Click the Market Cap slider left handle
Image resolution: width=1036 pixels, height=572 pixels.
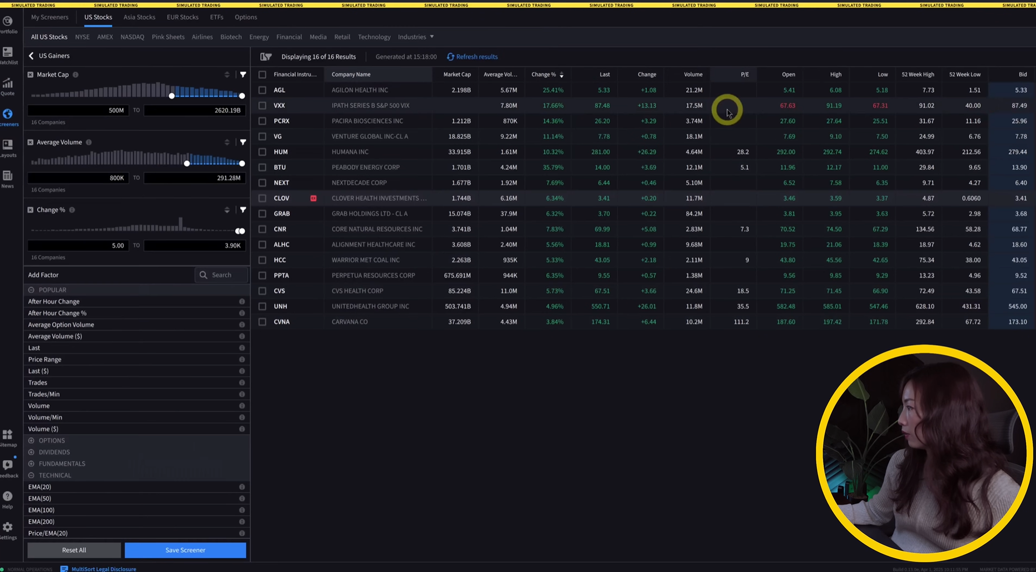tap(172, 96)
